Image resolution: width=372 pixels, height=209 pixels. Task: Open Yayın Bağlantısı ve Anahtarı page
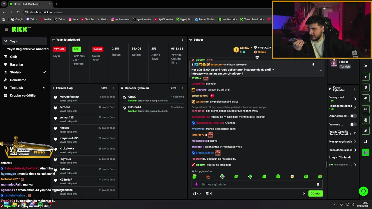tap(28, 49)
